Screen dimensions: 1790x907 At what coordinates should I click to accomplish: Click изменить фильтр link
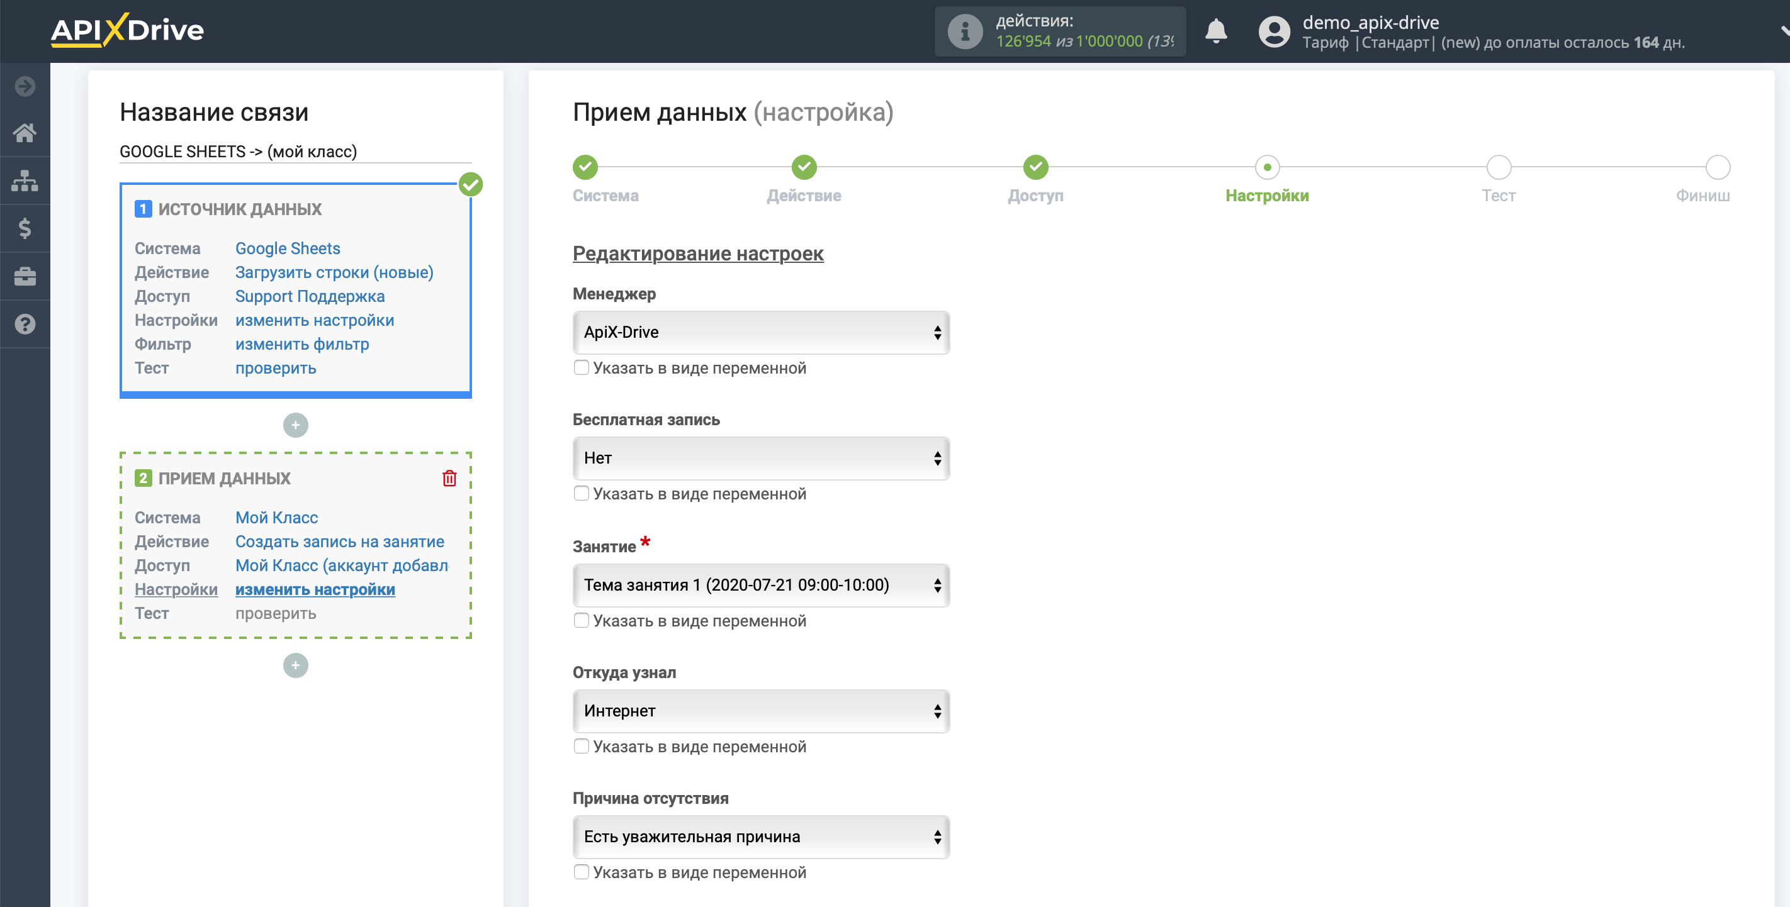(x=302, y=344)
